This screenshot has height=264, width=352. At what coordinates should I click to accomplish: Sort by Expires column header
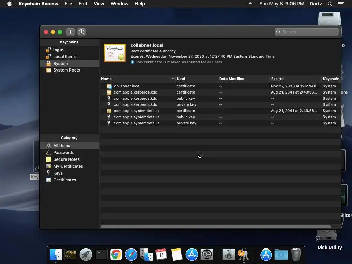(295, 79)
